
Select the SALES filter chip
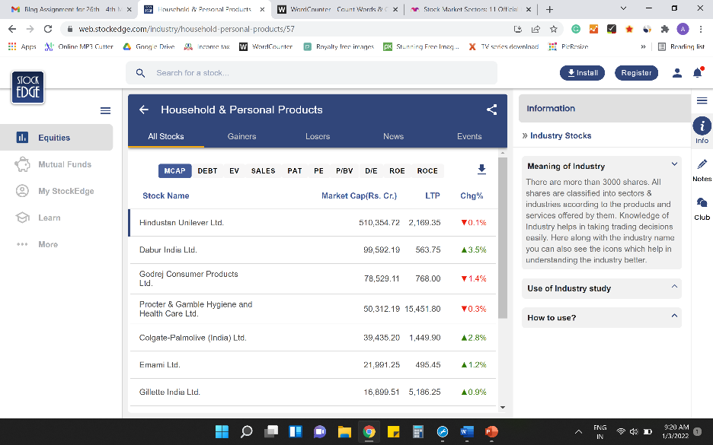(x=264, y=170)
